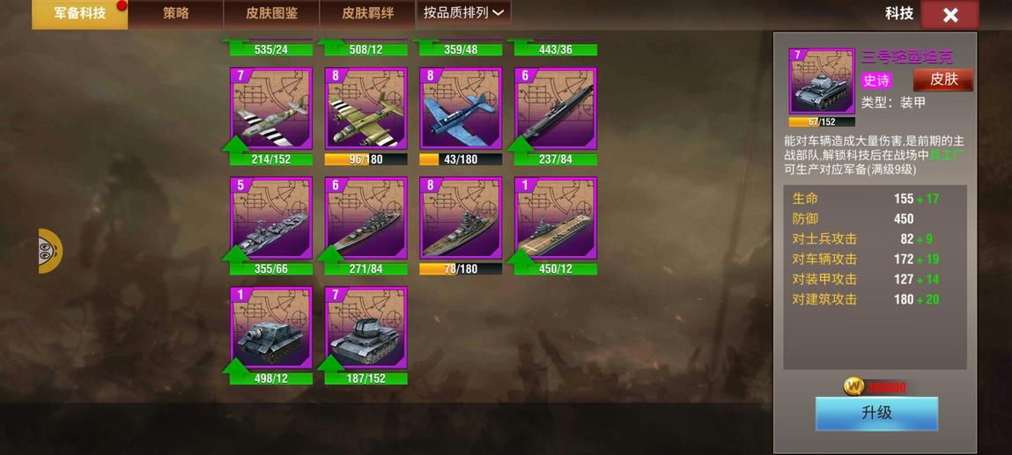Switch to the 策略 tab
1012x455 pixels.
point(175,13)
